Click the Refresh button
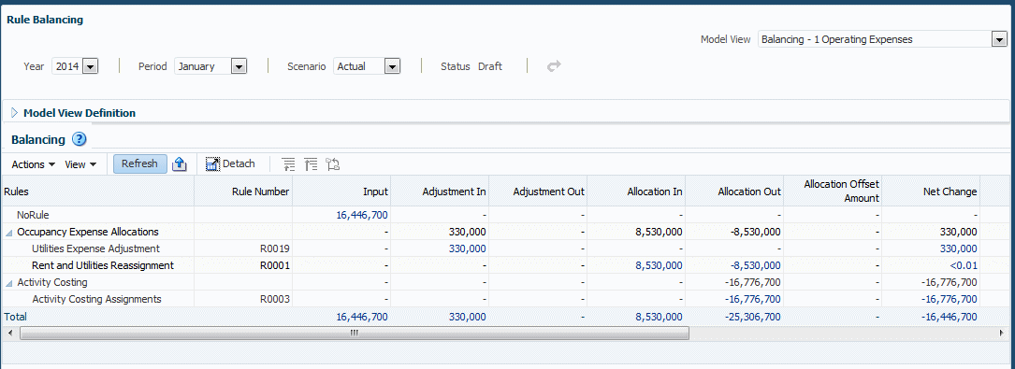This screenshot has height=369, width=1015. [139, 163]
